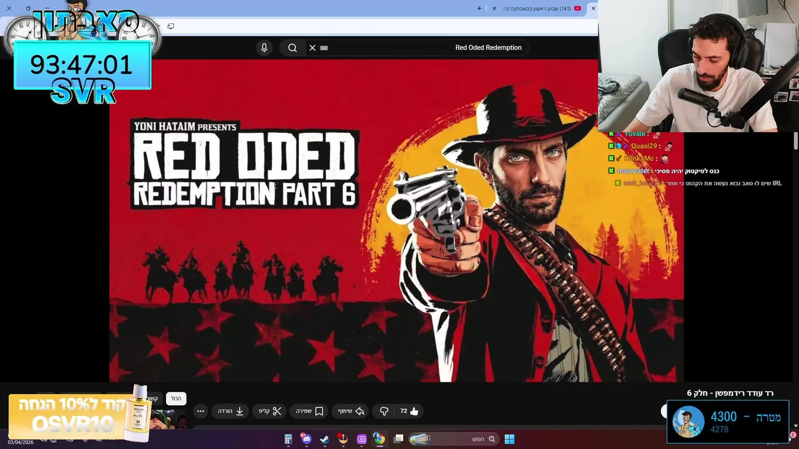The image size is (799, 449).
Task: Click chat message from maorvater
Action: [664, 171]
